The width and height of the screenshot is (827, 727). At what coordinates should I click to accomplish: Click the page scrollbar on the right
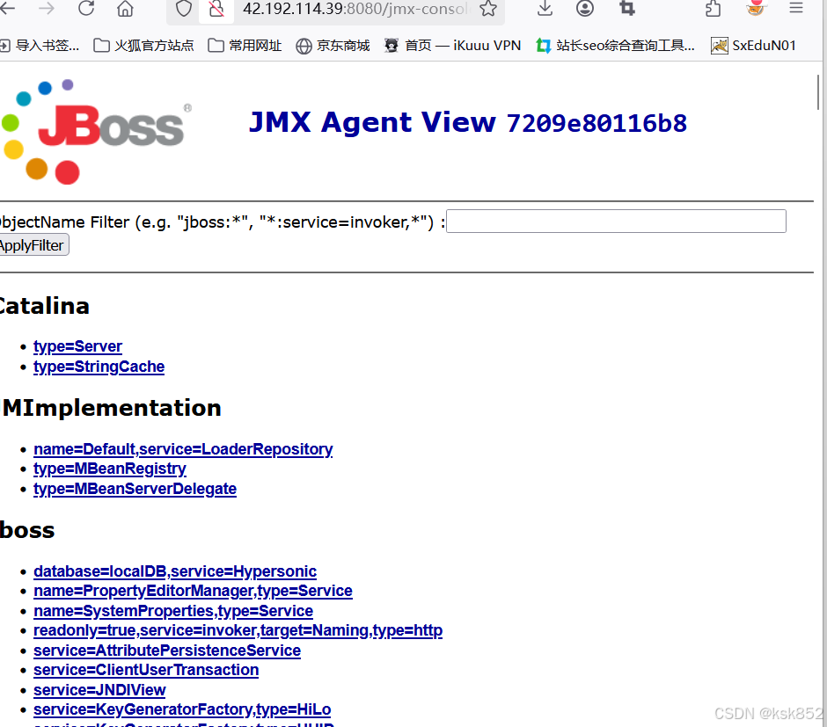point(818,92)
